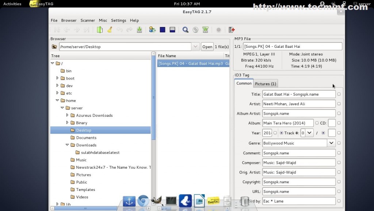Open the Track number dropdown
Viewport: 374px width, 211px height.
[310, 133]
